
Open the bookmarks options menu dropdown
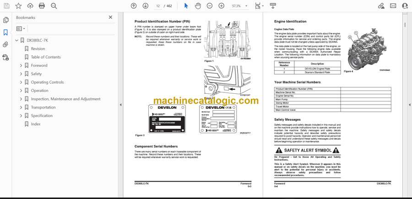click(21, 29)
